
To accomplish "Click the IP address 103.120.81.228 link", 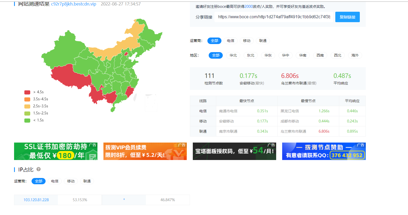I will point(36,200).
